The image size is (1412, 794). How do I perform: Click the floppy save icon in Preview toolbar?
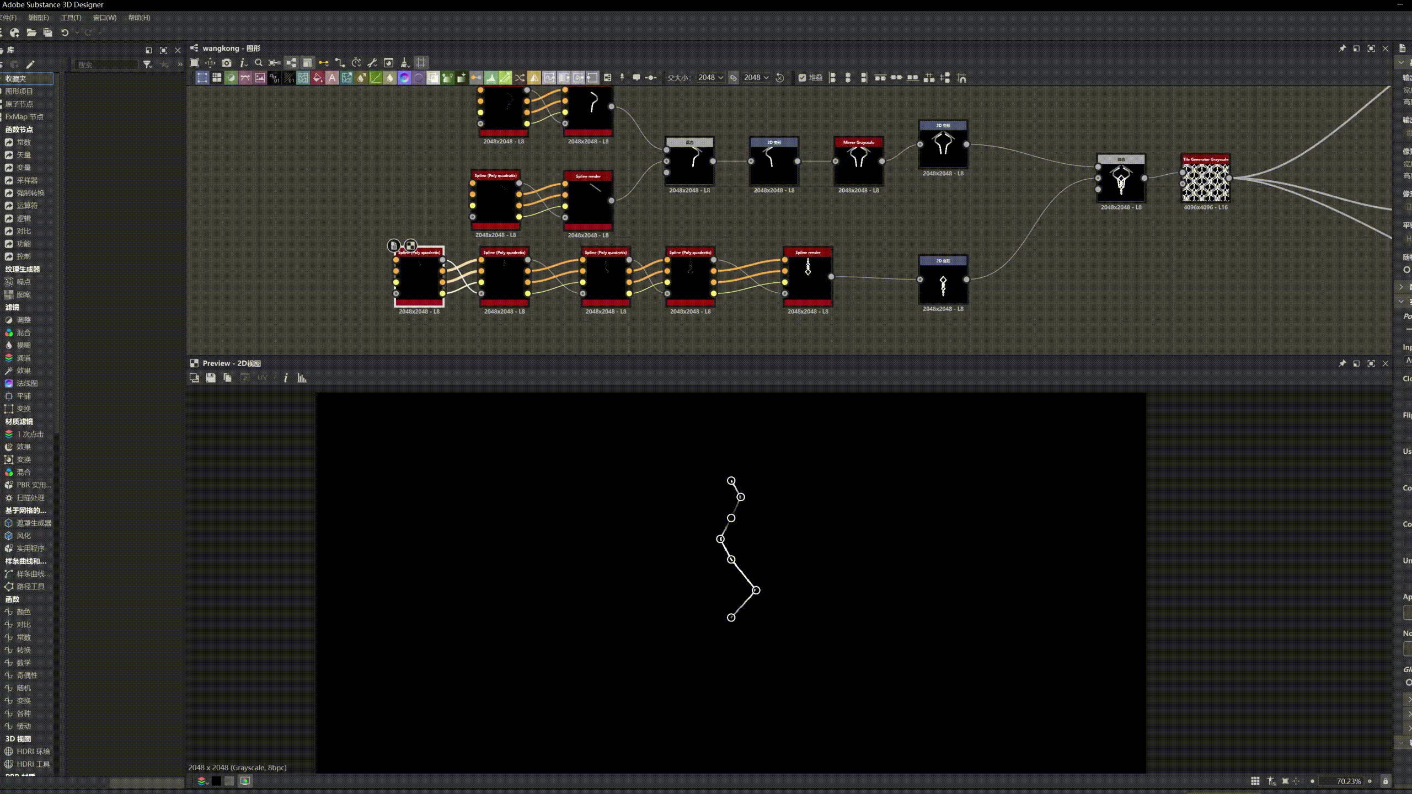(211, 378)
